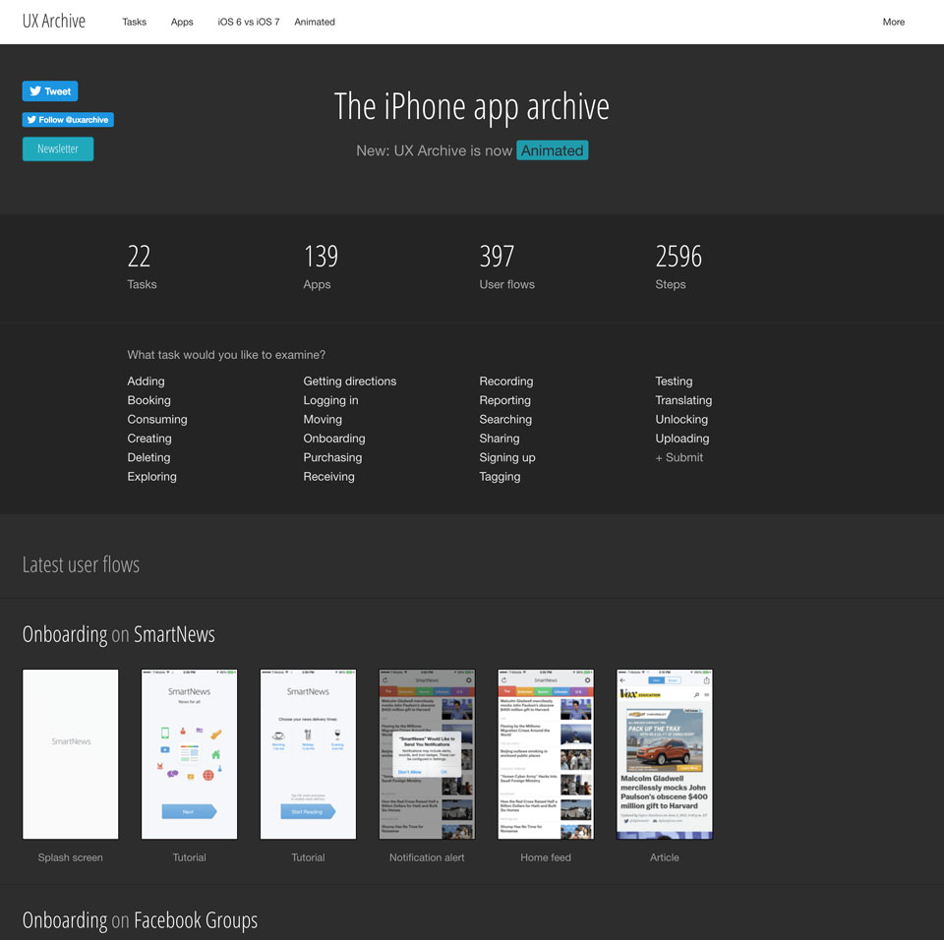The width and height of the screenshot is (944, 940).
Task: Select the Adding task
Action: coord(146,382)
